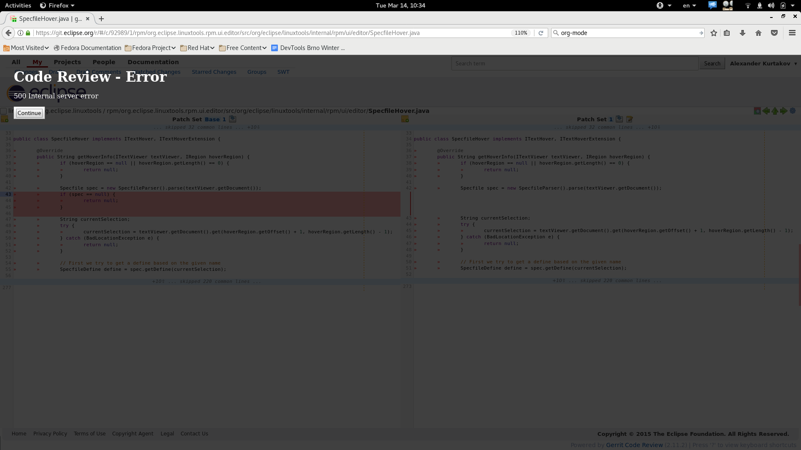Open the Starred Changes submenu link
This screenshot has width=801, height=450.
click(x=214, y=72)
